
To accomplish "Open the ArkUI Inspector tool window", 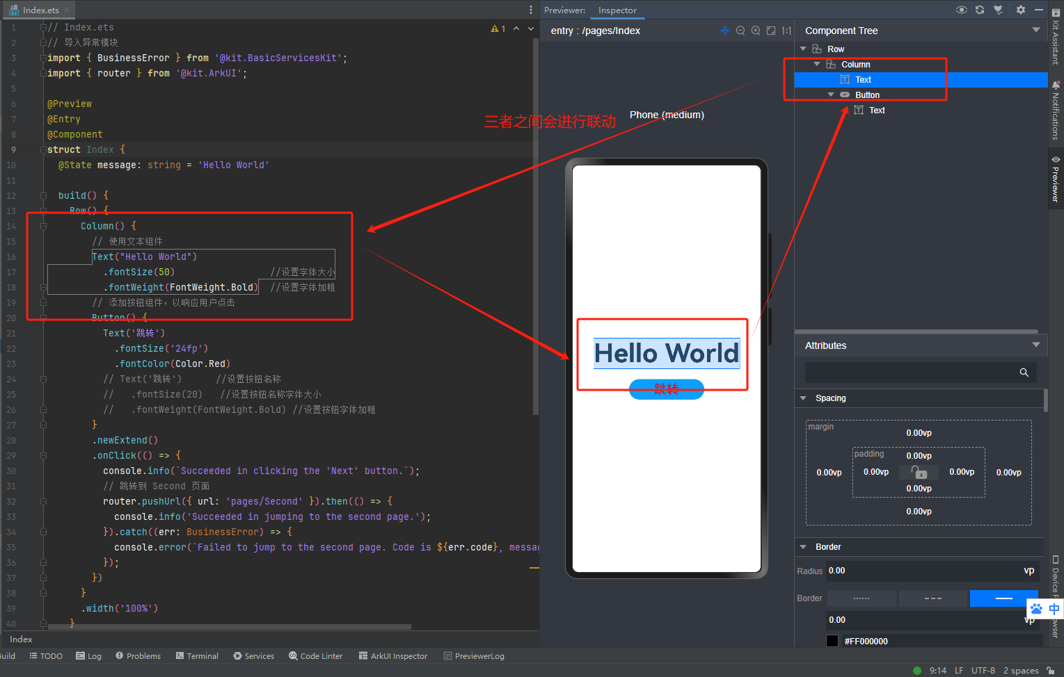I will point(393,656).
